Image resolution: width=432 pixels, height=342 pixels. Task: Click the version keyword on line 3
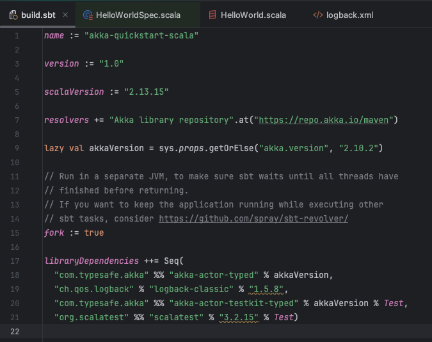61,63
